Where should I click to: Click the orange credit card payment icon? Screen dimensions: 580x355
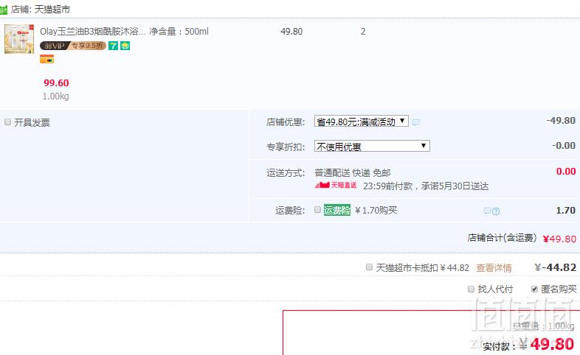[x=47, y=59]
